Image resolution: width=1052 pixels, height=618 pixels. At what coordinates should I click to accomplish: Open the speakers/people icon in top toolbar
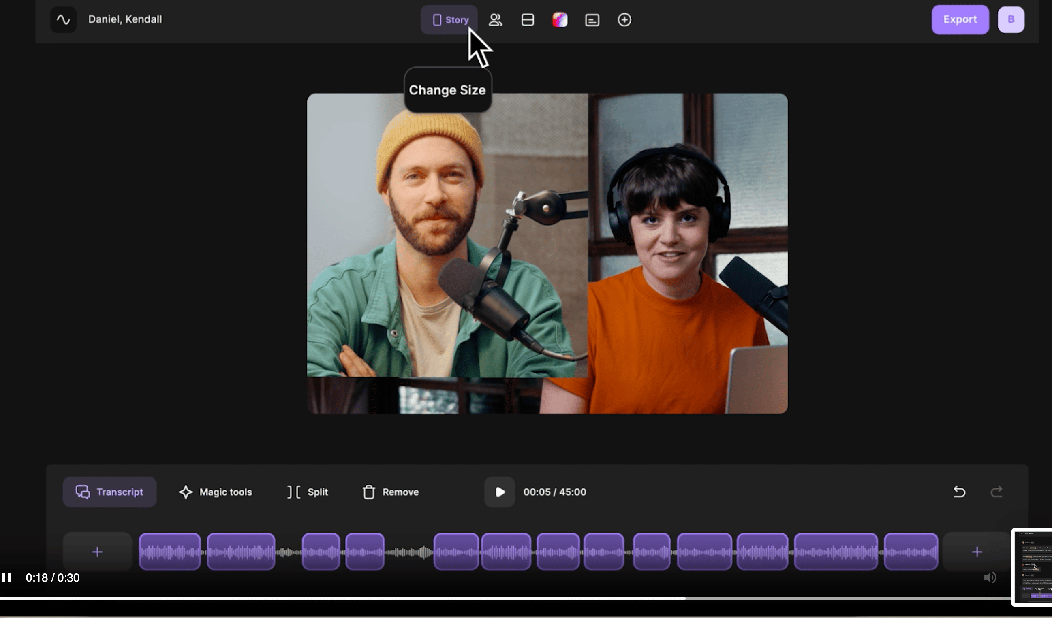[x=495, y=19]
